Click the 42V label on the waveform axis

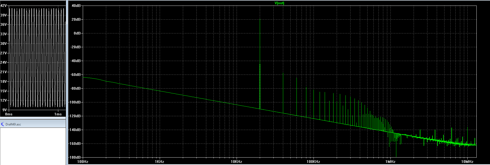pos(3,6)
